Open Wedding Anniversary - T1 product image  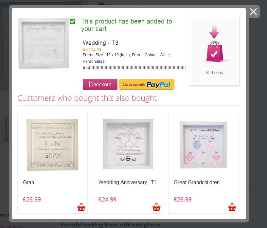[x=128, y=144]
